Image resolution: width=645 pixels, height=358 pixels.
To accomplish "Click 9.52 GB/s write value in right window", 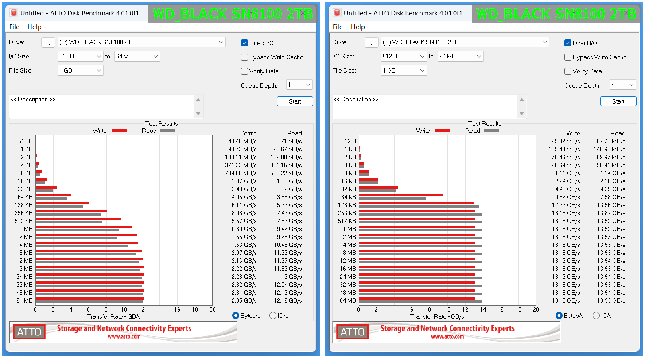I will (x=568, y=197).
